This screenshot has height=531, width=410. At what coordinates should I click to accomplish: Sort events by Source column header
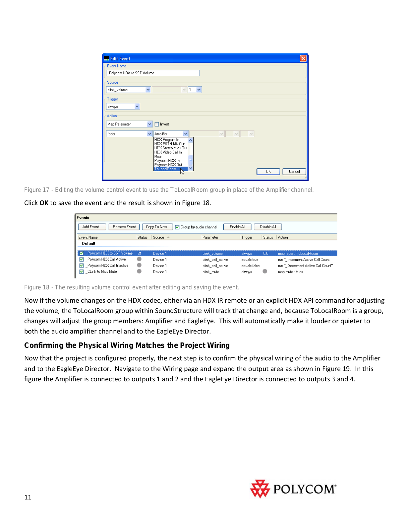pyautogui.click(x=176, y=237)
